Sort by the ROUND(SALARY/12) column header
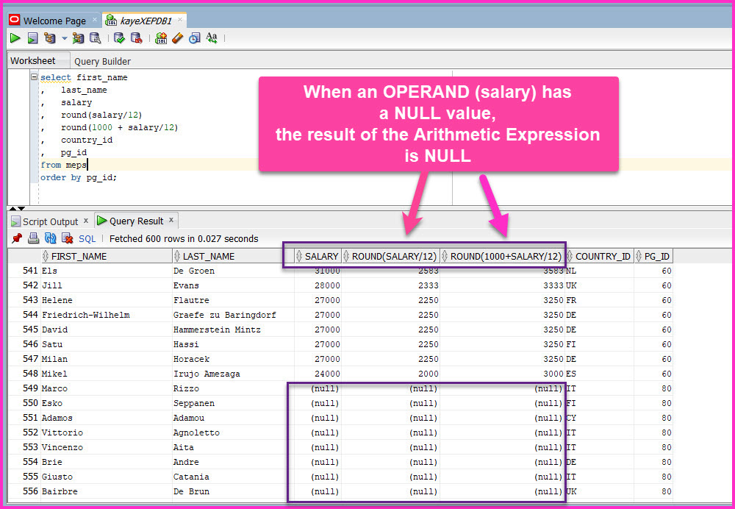Viewport: 735px width, 509px height. click(x=391, y=257)
